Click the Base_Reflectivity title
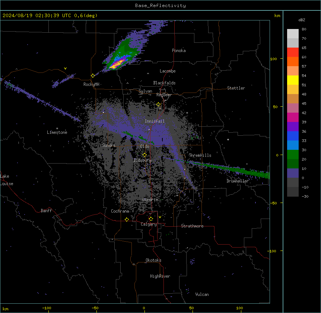321x313 pixels. tap(160, 6)
